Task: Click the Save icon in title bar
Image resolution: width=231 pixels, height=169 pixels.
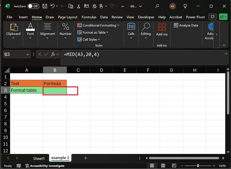Action: [x=45, y=6]
